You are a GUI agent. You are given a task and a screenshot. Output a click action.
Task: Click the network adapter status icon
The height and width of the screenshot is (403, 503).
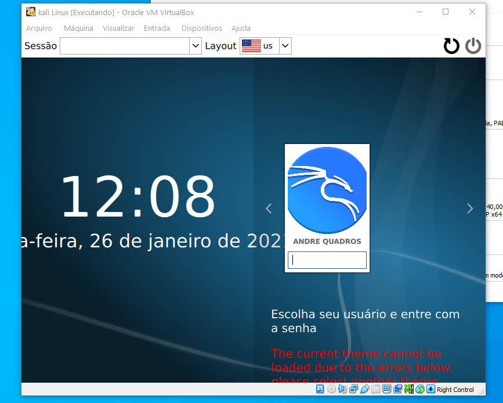[x=353, y=389]
